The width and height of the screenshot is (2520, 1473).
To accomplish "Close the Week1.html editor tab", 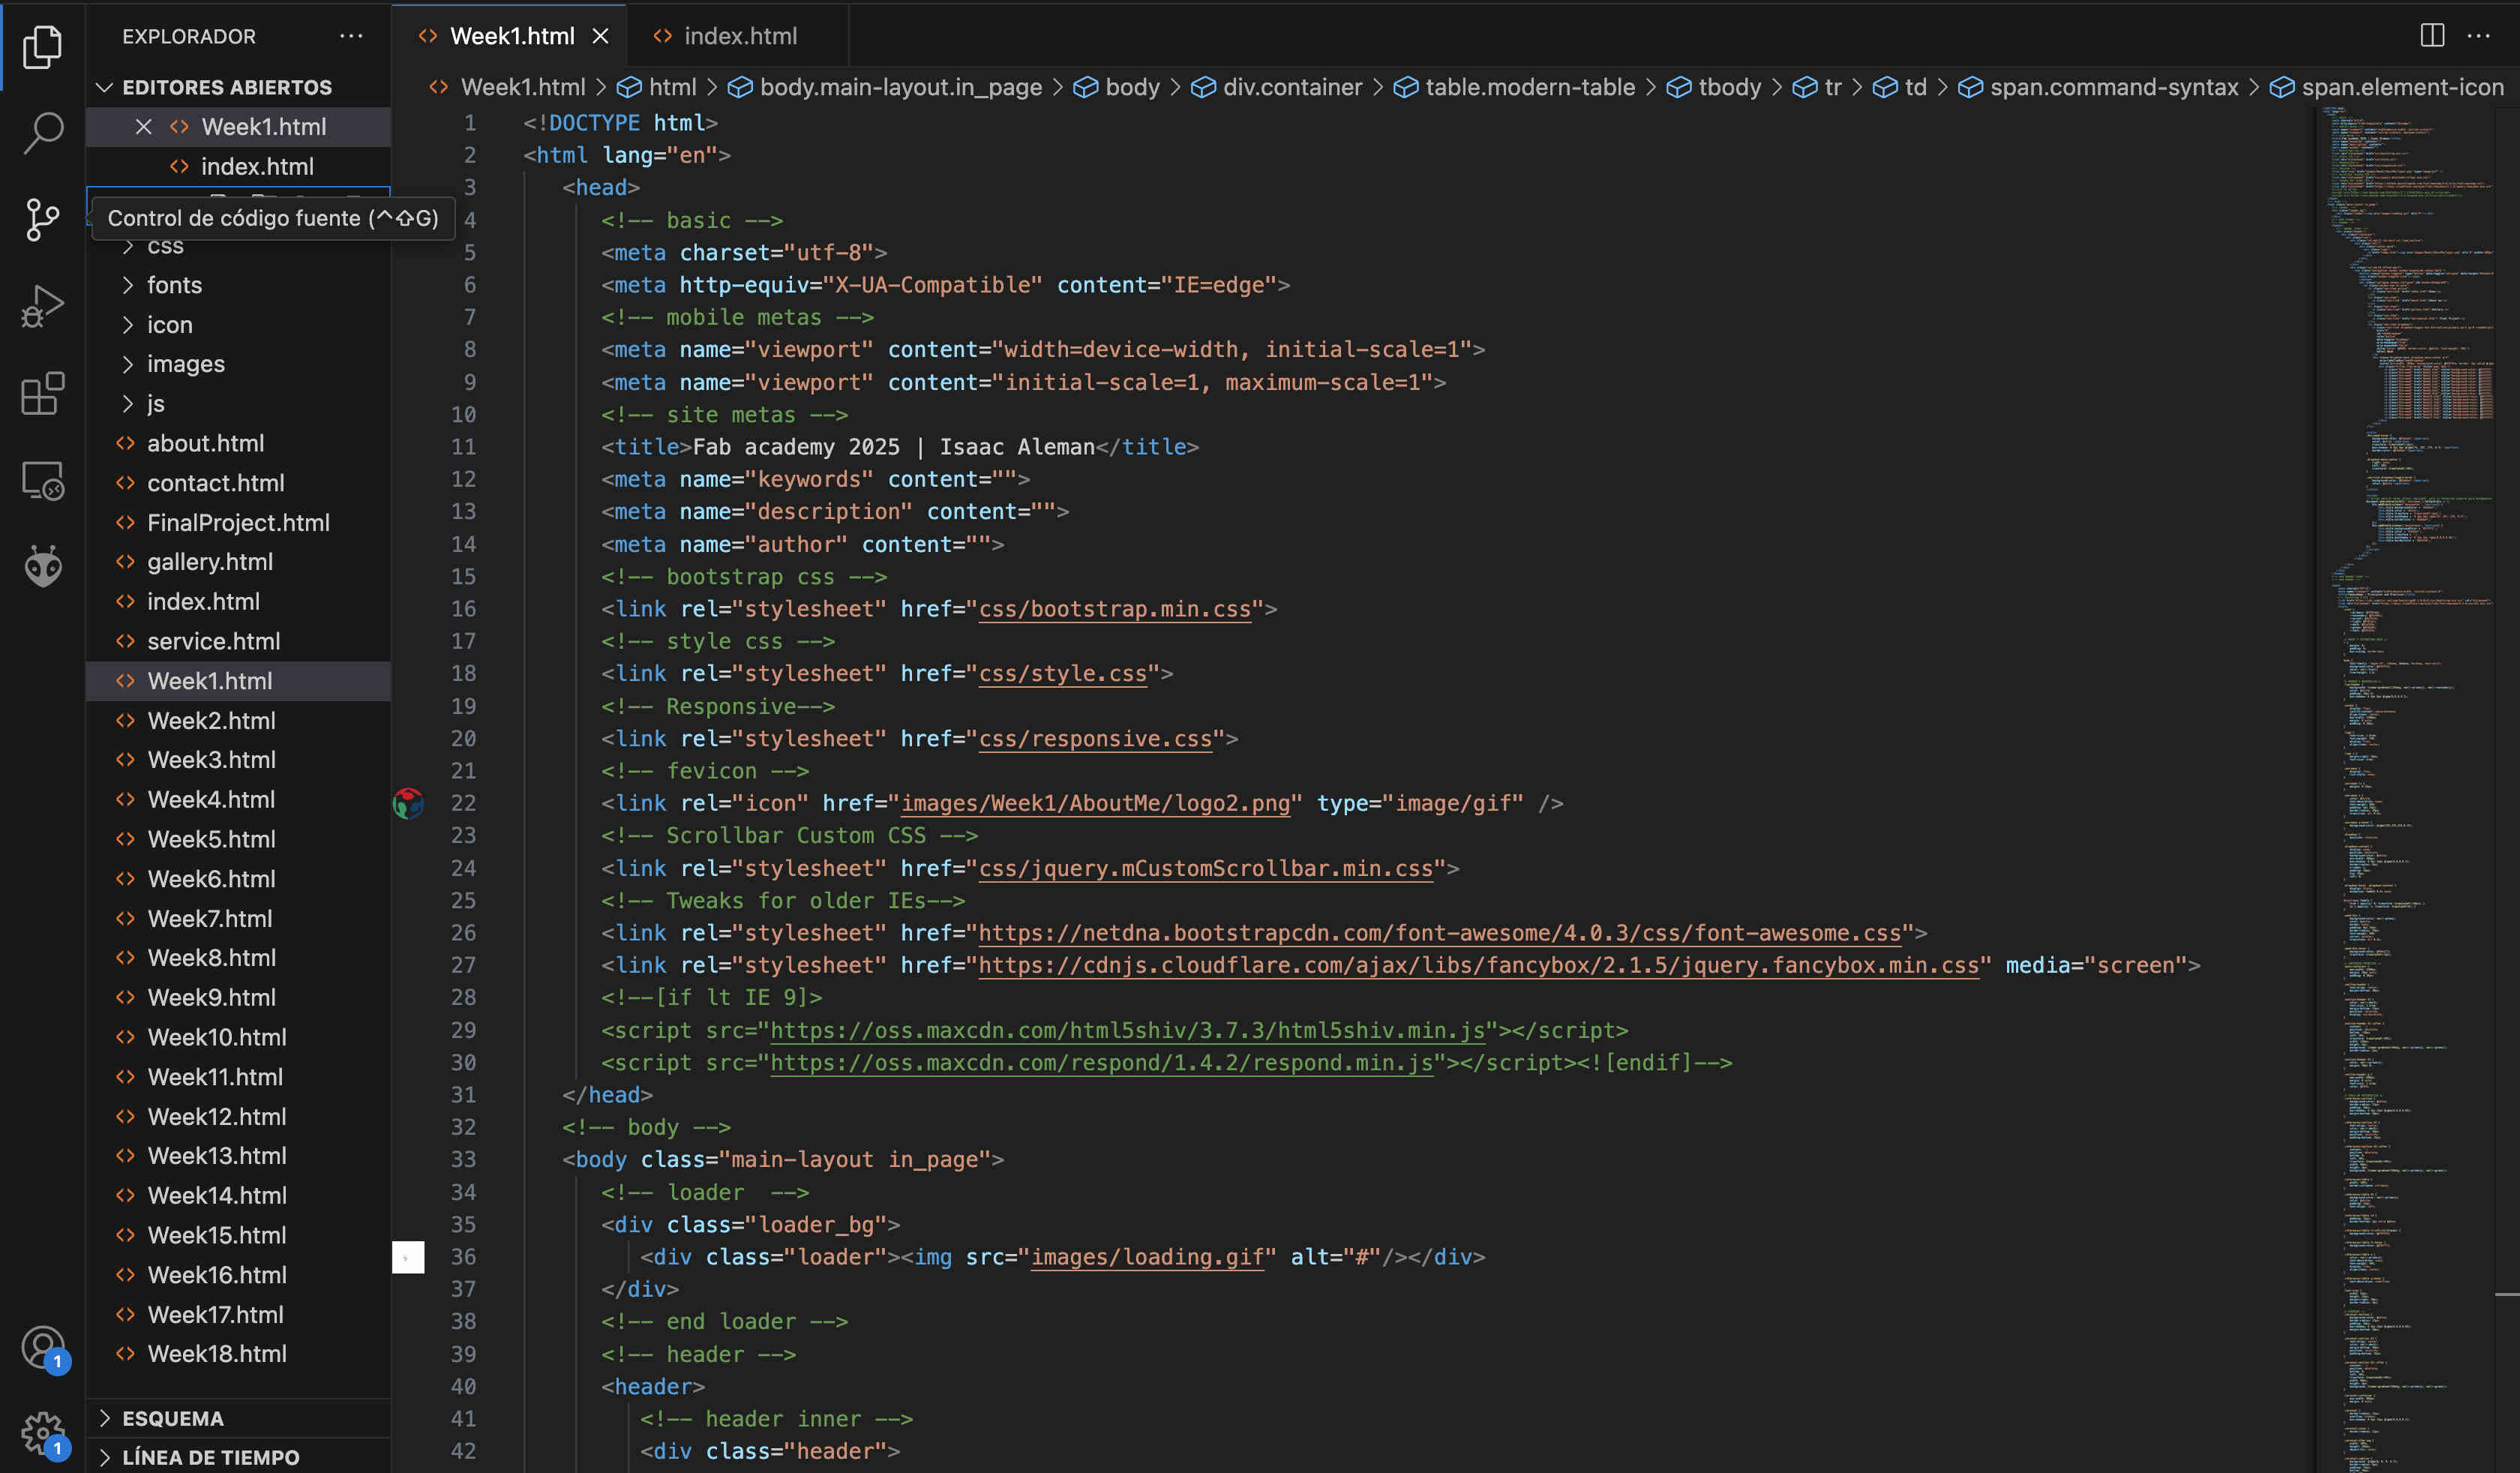I will tap(600, 36).
